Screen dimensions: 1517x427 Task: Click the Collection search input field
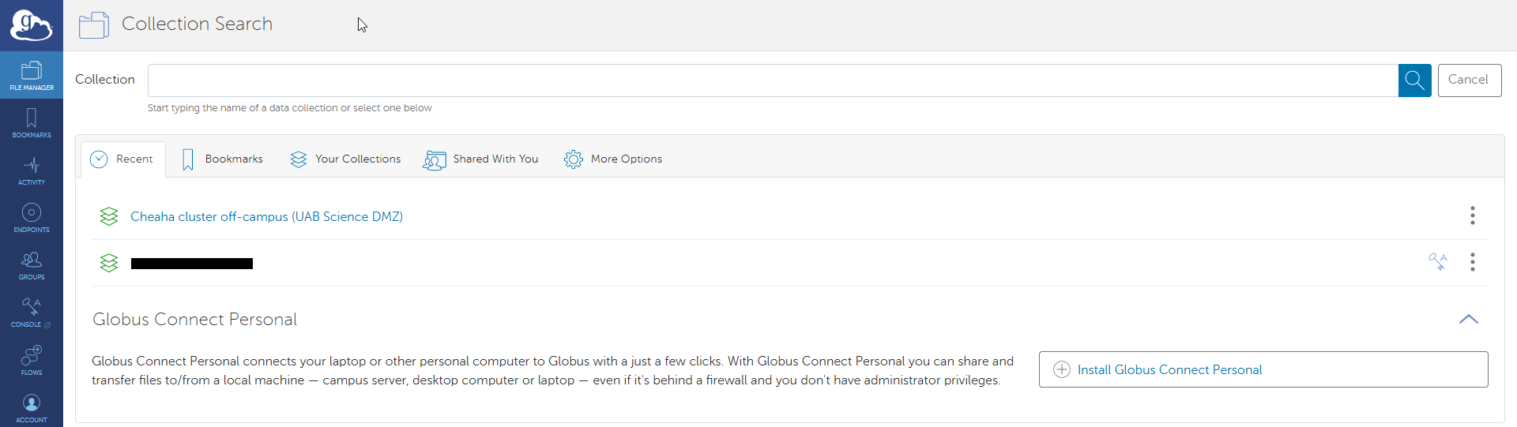click(x=772, y=81)
